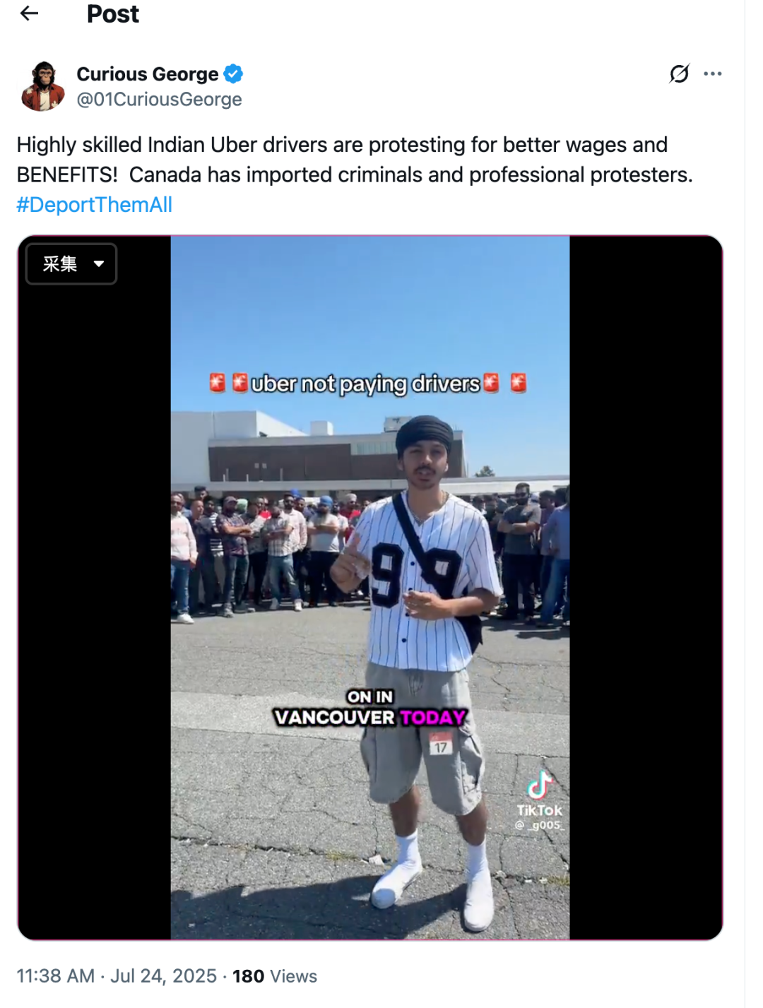Click the TikTok logo watermark in video

click(540, 785)
